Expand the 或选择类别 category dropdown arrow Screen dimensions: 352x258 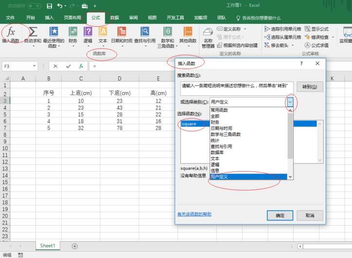tap(290, 102)
